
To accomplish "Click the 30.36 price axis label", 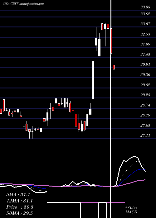I will (145, 75).
